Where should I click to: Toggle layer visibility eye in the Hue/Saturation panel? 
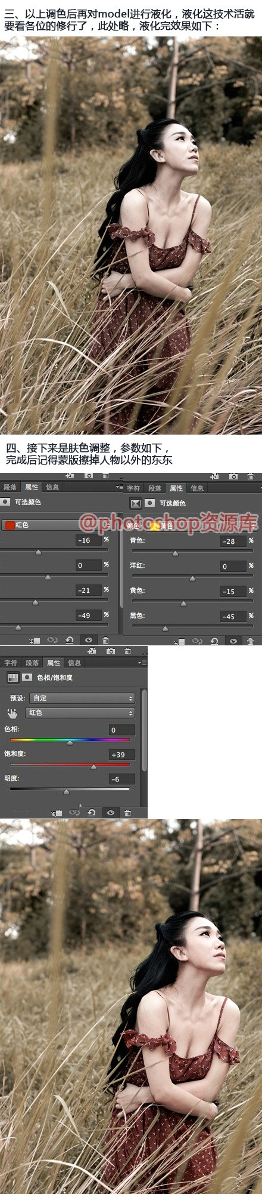111,813
